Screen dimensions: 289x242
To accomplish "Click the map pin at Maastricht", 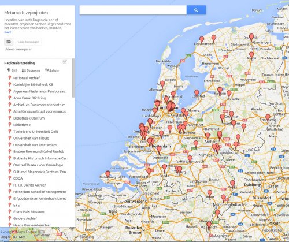I will point(209,225).
